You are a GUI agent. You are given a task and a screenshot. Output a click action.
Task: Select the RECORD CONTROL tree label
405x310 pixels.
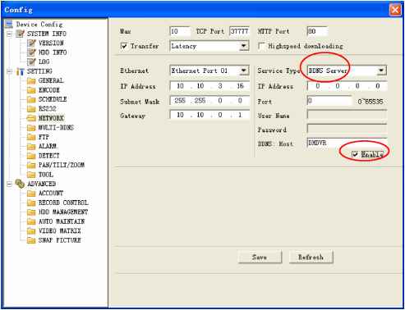point(63,203)
